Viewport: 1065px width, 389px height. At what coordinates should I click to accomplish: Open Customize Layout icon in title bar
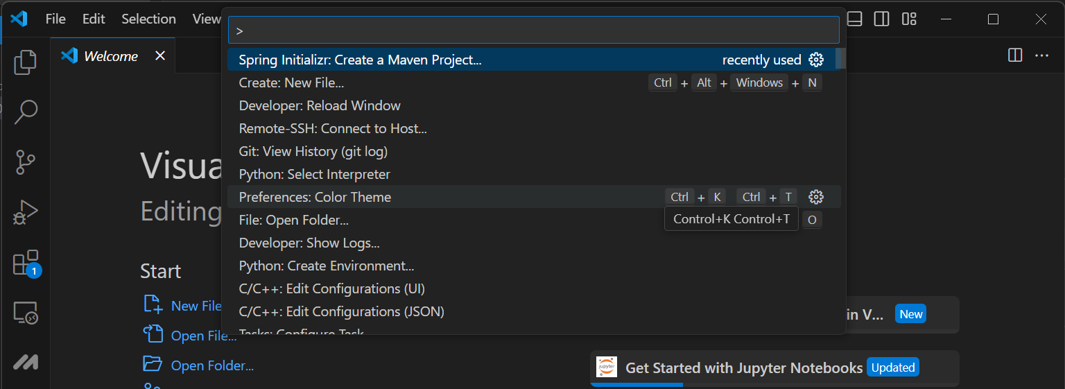pos(909,19)
